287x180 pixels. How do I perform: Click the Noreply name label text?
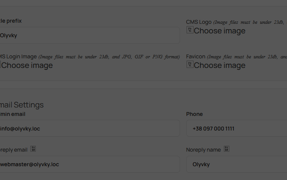point(204,150)
